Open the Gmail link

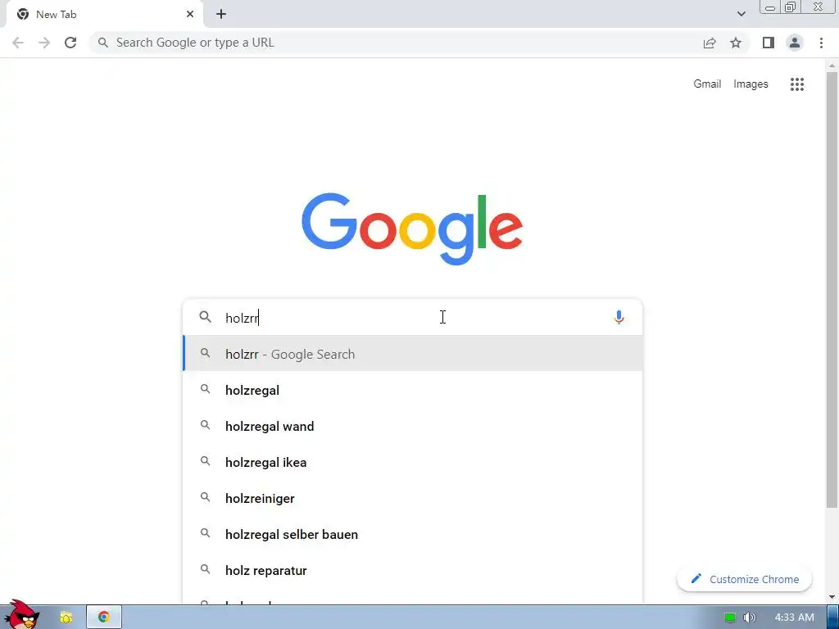pyautogui.click(x=707, y=84)
